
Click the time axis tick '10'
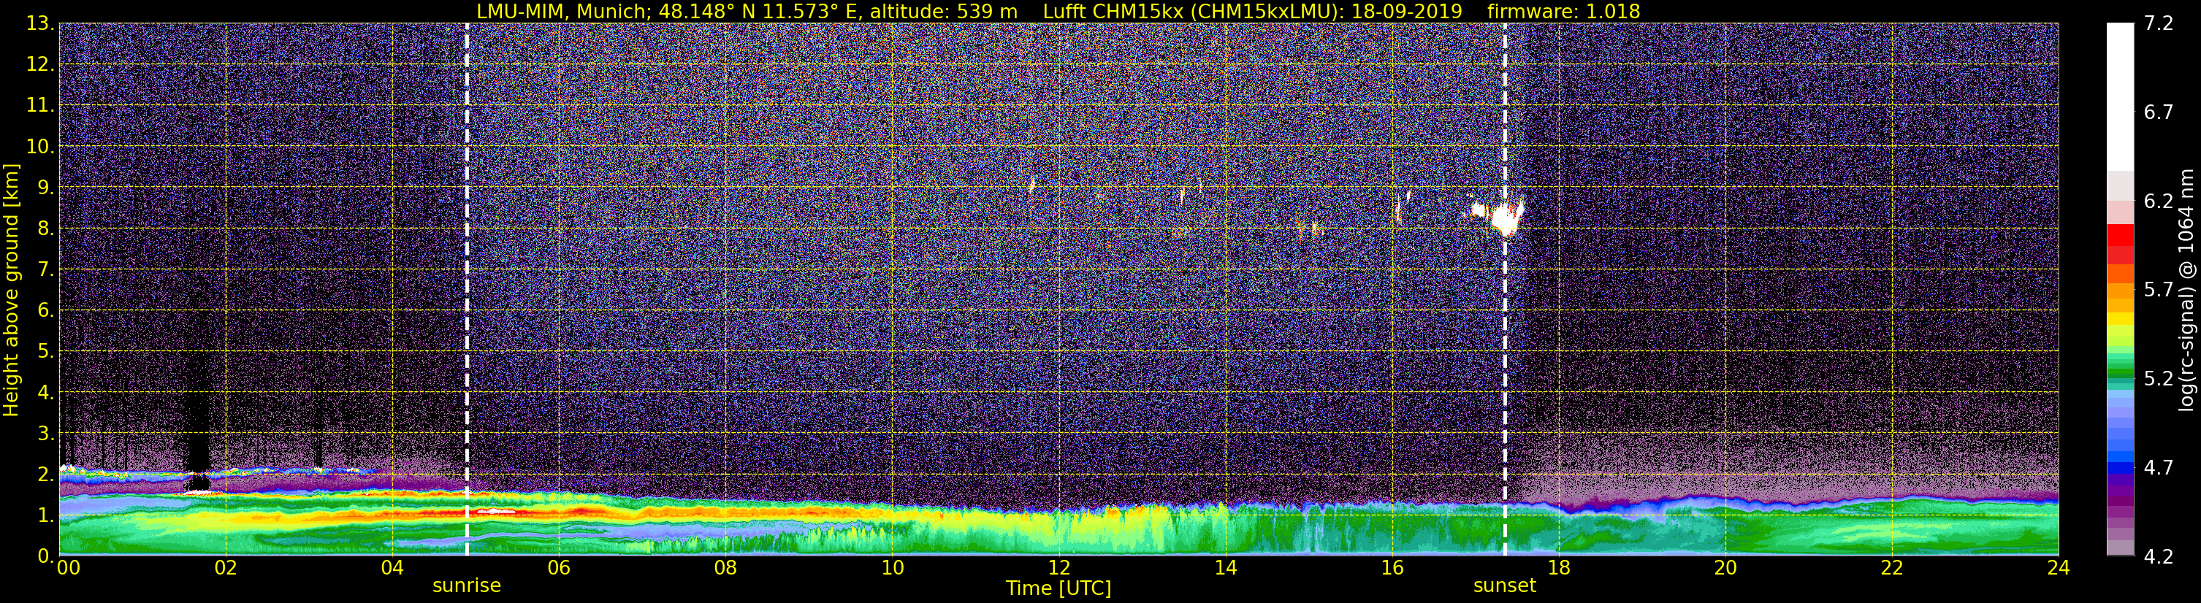(x=892, y=568)
